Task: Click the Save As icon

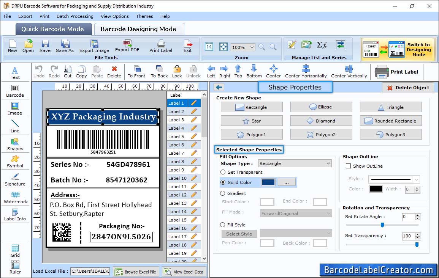Action: pos(65,46)
